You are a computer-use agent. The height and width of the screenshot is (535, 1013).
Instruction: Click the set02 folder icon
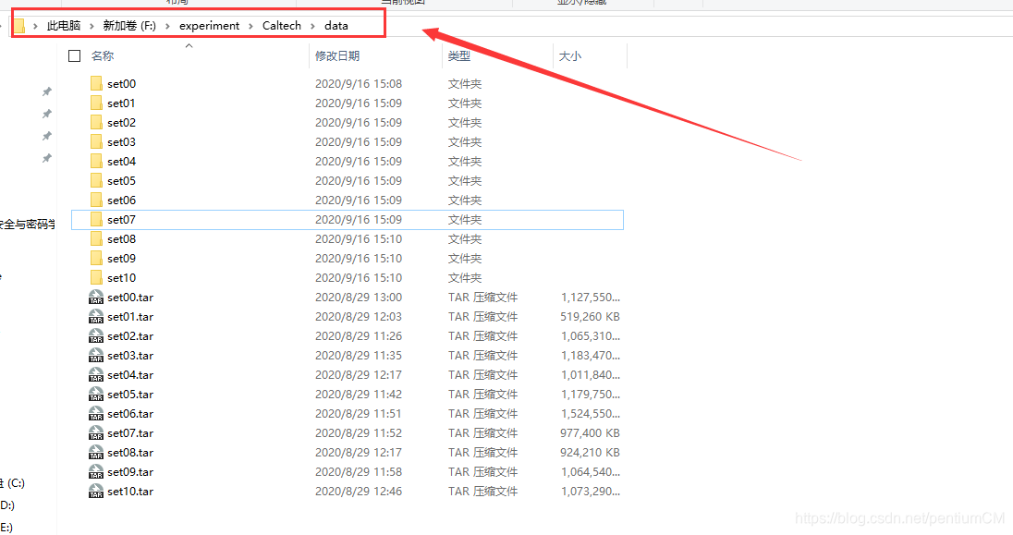tap(96, 122)
